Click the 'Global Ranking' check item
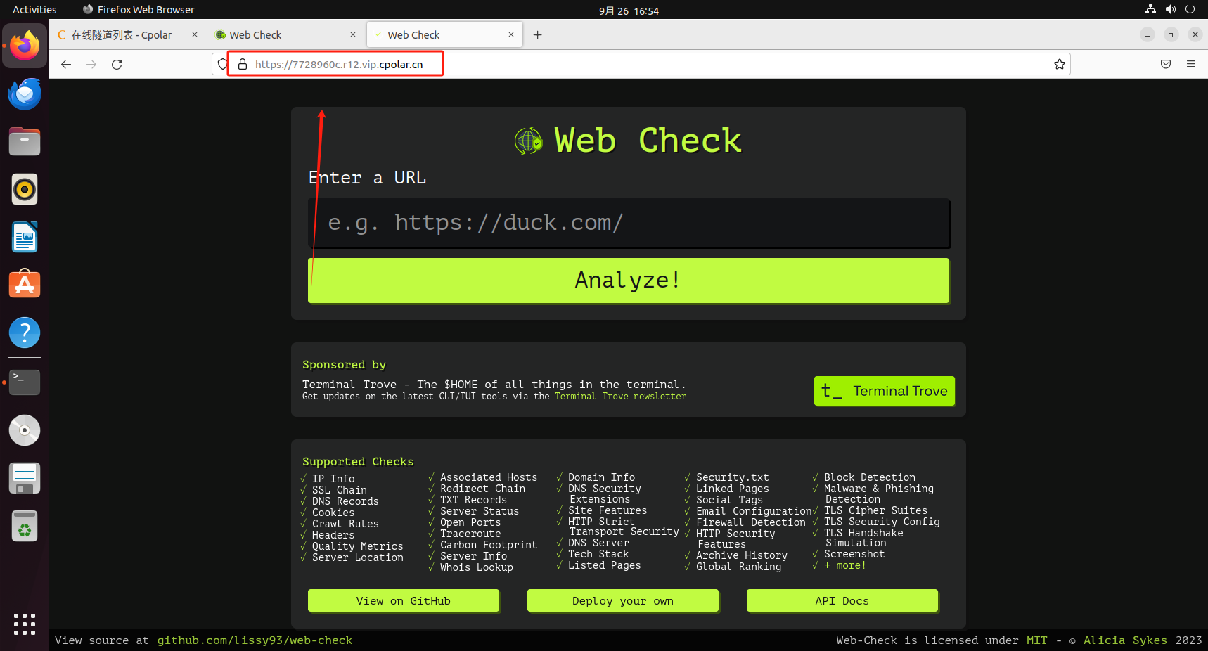The image size is (1208, 651). (738, 567)
